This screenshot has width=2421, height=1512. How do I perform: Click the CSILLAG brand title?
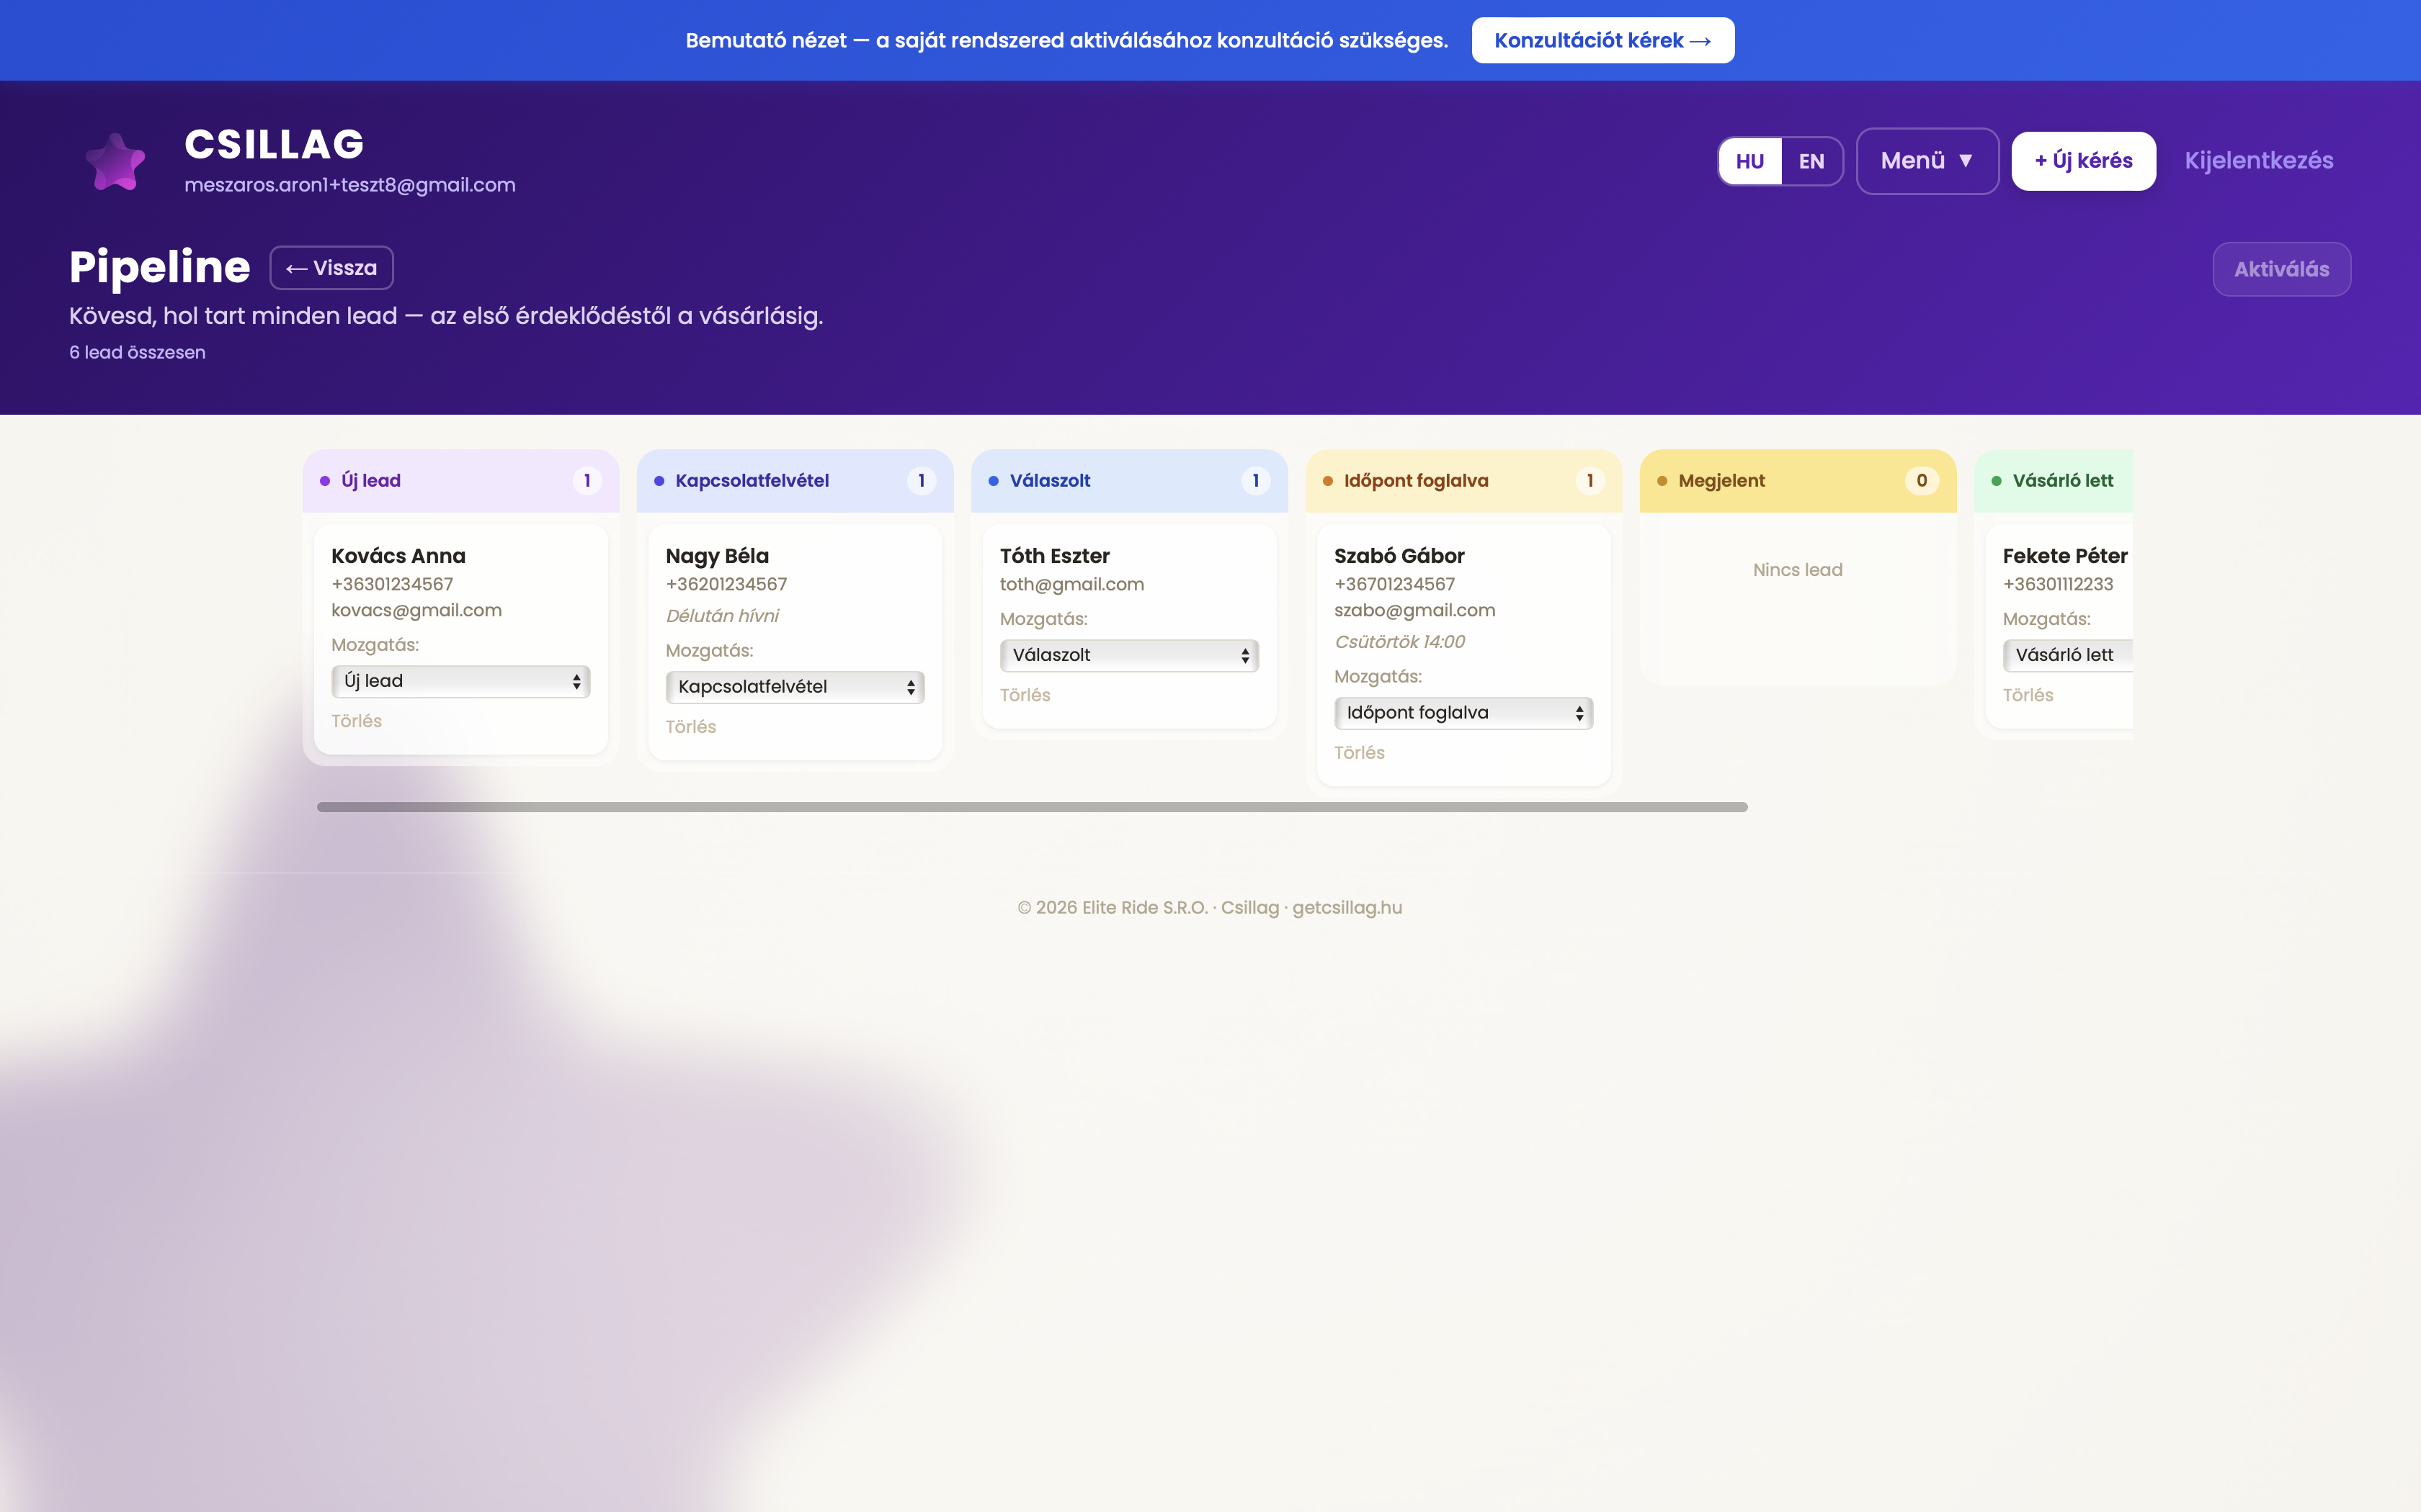pos(274,144)
